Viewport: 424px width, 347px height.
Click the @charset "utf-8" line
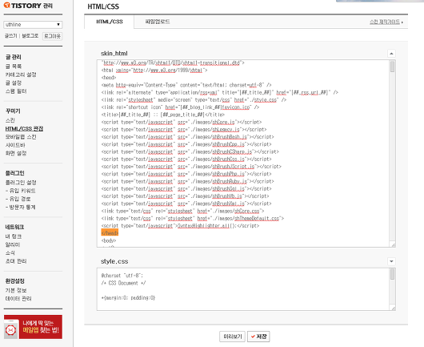pos(122,276)
